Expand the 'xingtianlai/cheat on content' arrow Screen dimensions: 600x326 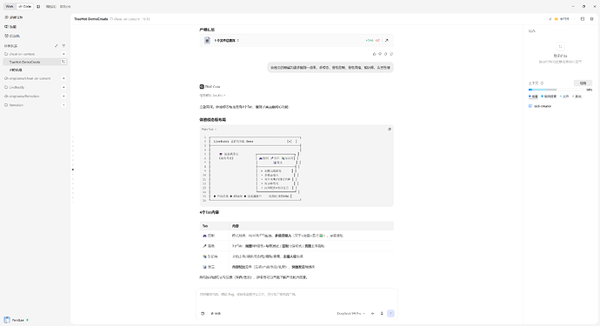(63, 78)
